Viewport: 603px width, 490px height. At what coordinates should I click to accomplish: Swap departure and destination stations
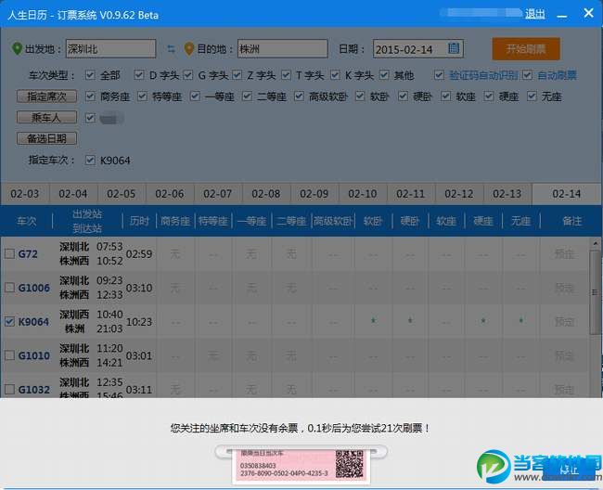click(171, 49)
